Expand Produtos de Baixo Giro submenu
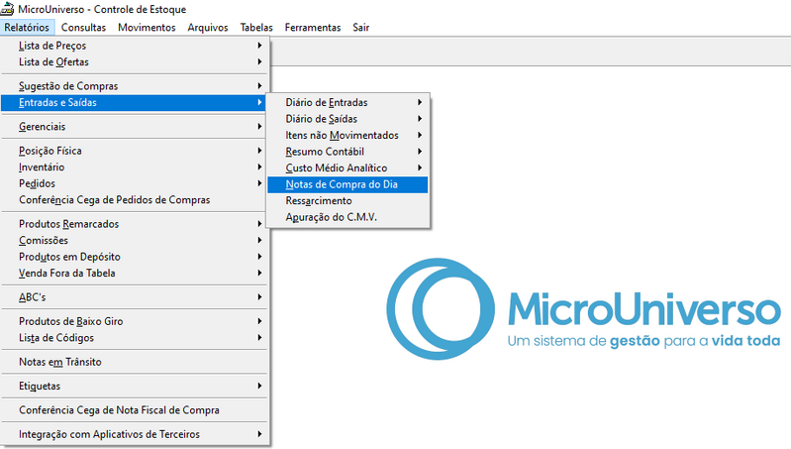The width and height of the screenshot is (791, 449). pyautogui.click(x=134, y=321)
